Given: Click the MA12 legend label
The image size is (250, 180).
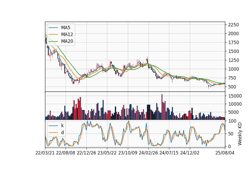Looking at the screenshot, I should click(67, 34).
